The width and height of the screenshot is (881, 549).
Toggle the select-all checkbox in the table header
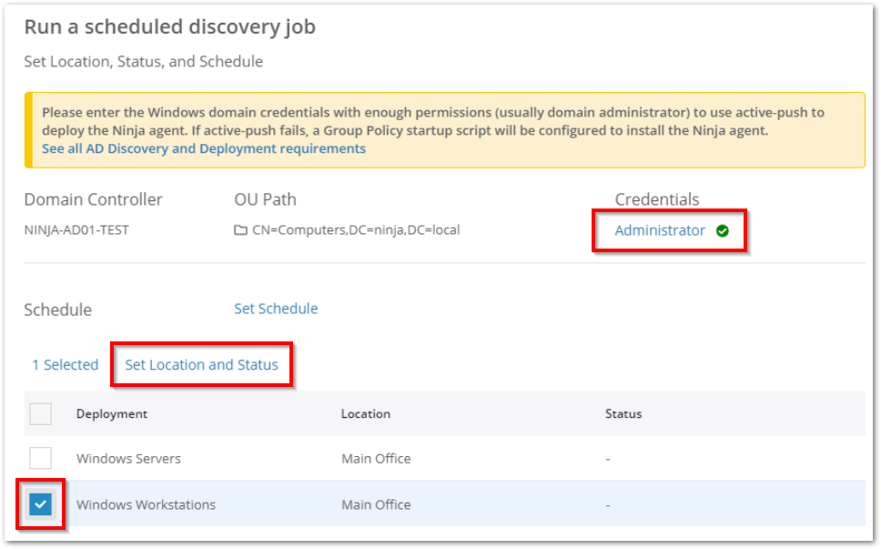coord(40,413)
